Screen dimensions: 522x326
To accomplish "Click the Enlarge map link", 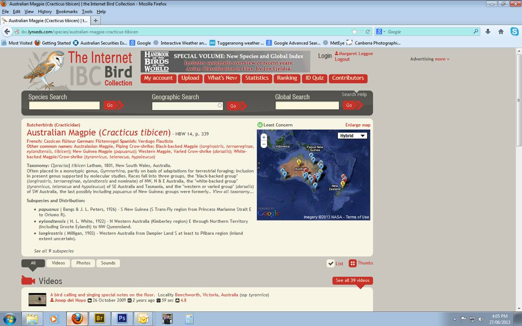I will click(x=358, y=125).
